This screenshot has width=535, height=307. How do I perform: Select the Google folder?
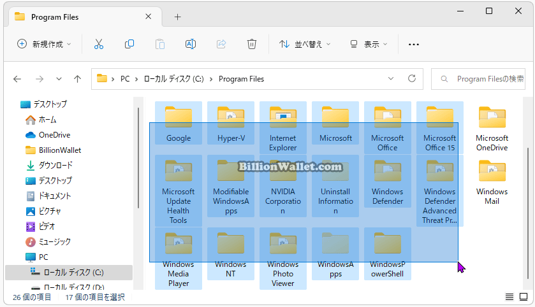point(179,123)
